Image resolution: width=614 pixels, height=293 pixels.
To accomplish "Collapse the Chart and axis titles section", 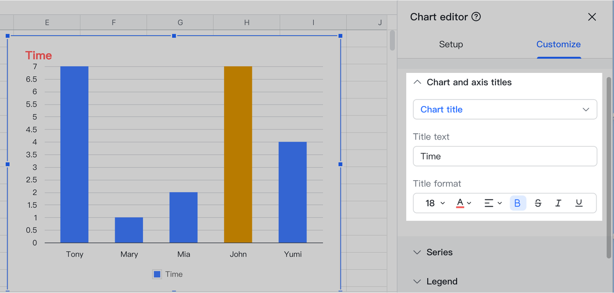I will (x=417, y=82).
